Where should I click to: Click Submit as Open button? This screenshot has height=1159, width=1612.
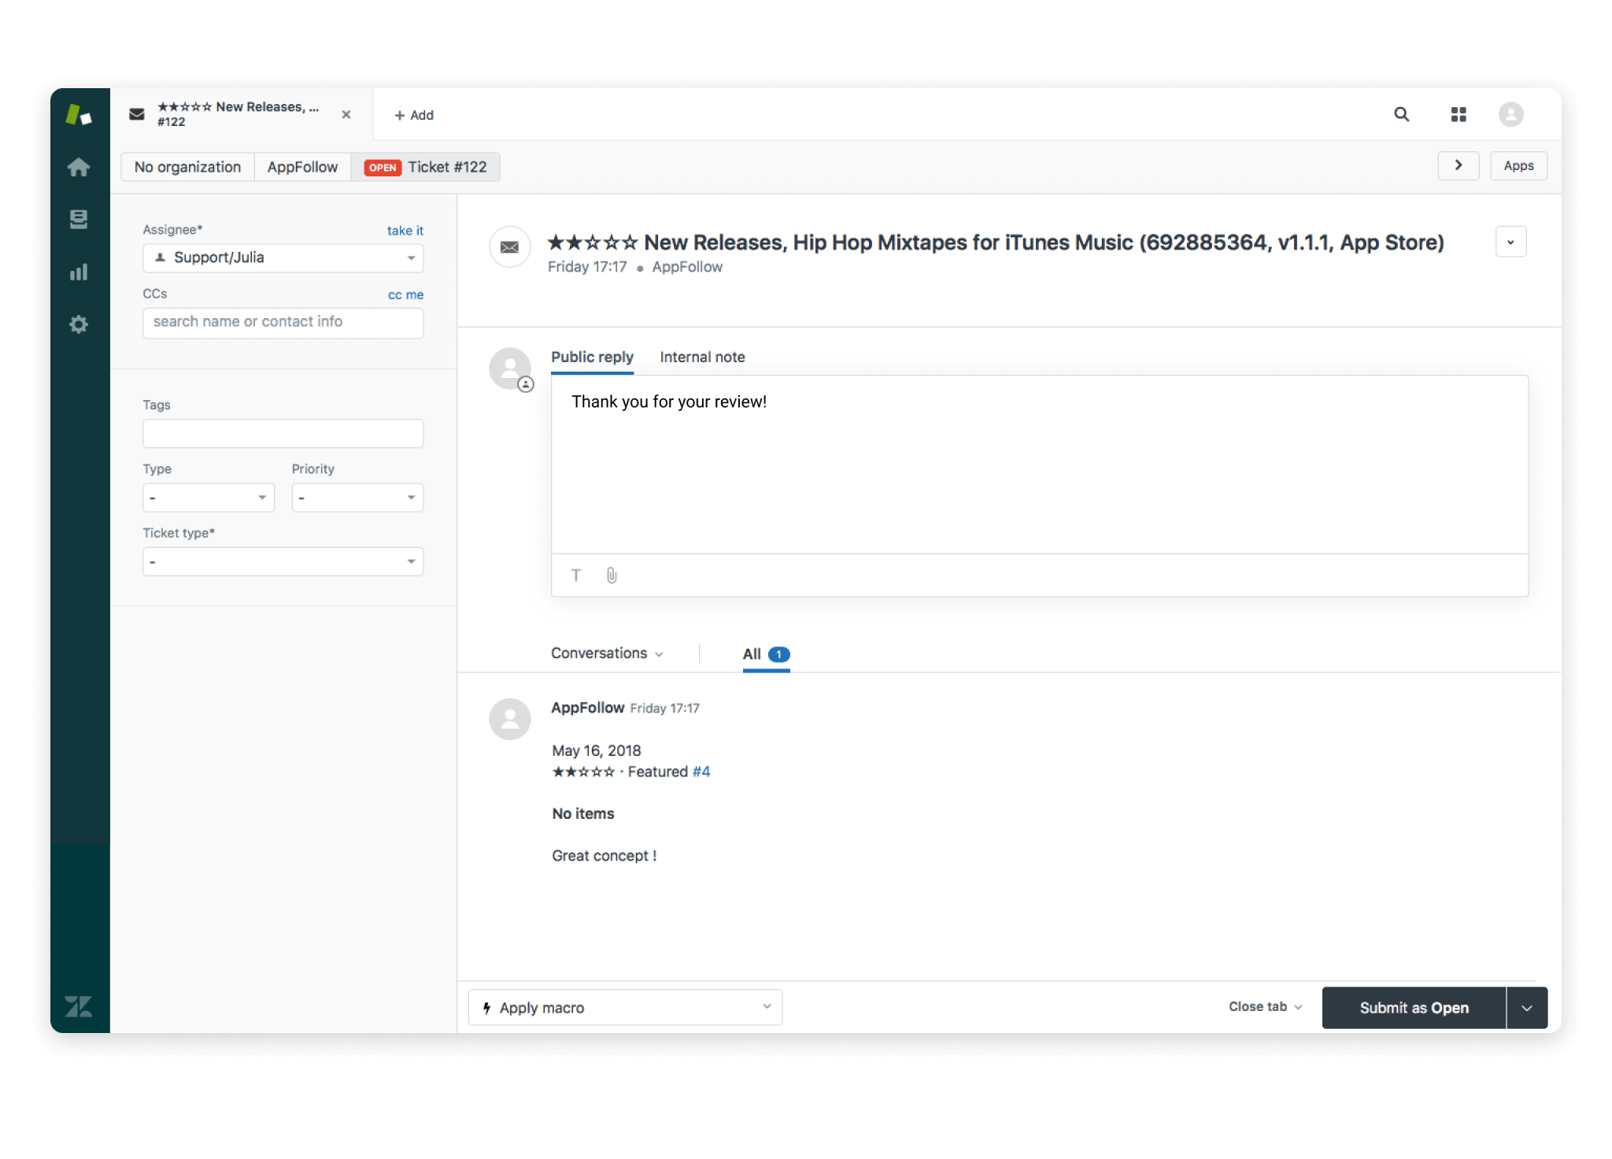tap(1413, 1008)
